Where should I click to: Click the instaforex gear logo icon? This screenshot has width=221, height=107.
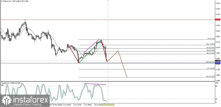coord(7,100)
